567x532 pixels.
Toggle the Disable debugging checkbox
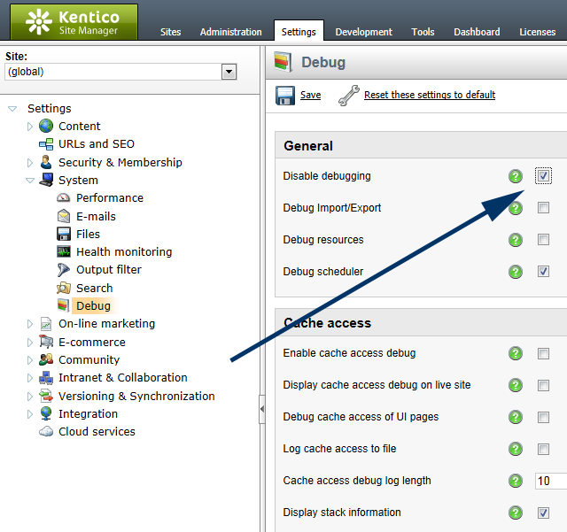click(543, 176)
